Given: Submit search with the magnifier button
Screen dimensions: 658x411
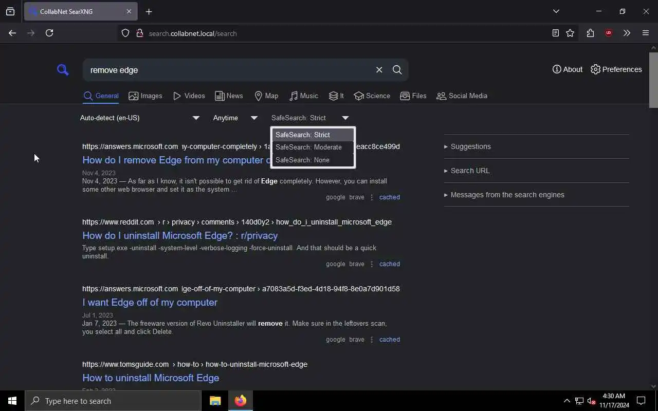Looking at the screenshot, I should pos(397,70).
